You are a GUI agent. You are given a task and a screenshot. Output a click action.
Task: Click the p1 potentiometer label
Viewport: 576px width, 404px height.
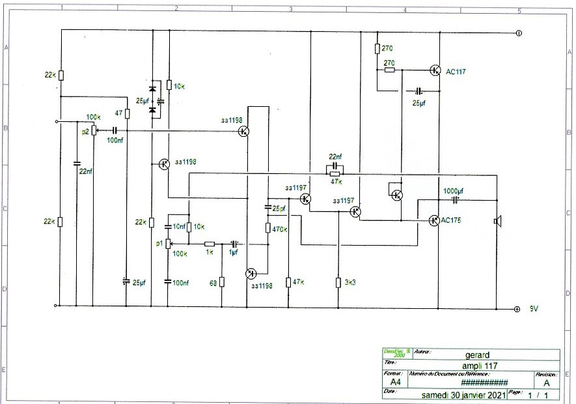159,243
